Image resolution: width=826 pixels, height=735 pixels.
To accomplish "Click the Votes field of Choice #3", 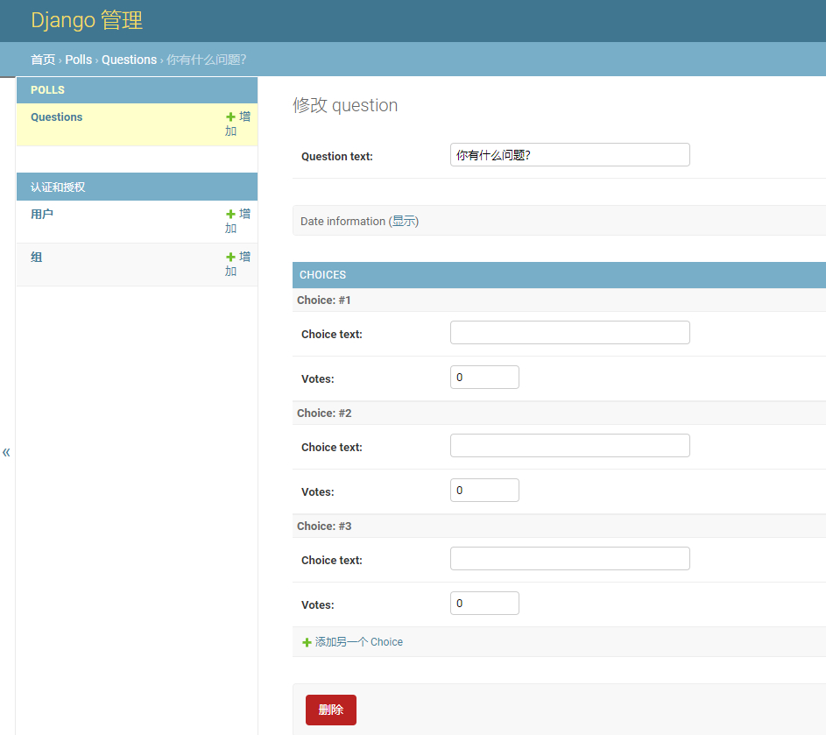I will (x=484, y=603).
